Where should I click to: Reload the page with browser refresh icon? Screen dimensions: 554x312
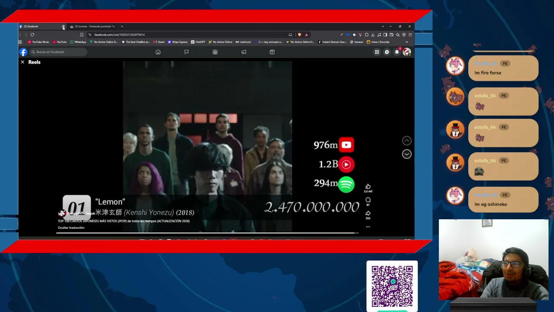point(32,35)
